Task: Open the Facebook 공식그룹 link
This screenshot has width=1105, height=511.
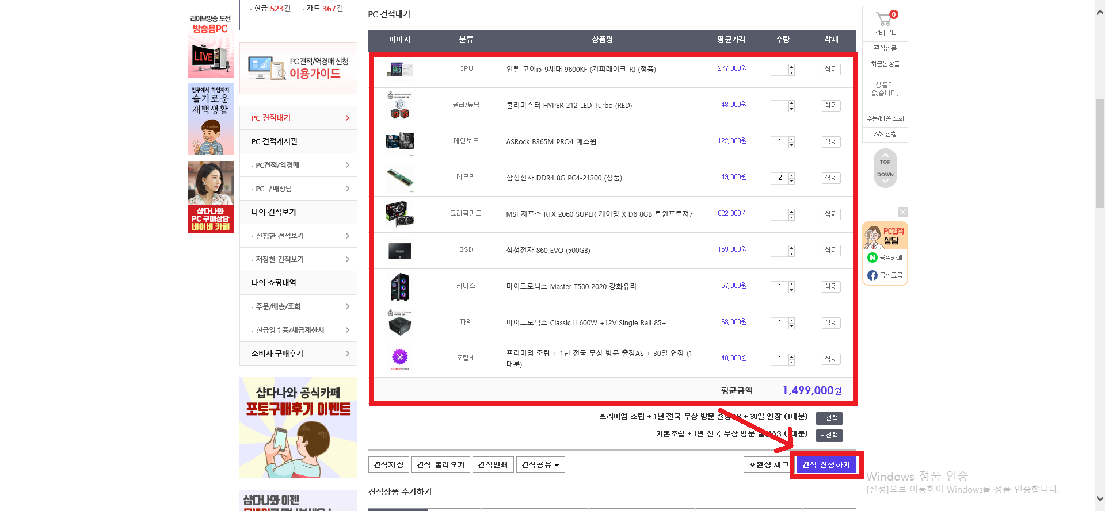Action: [x=885, y=275]
